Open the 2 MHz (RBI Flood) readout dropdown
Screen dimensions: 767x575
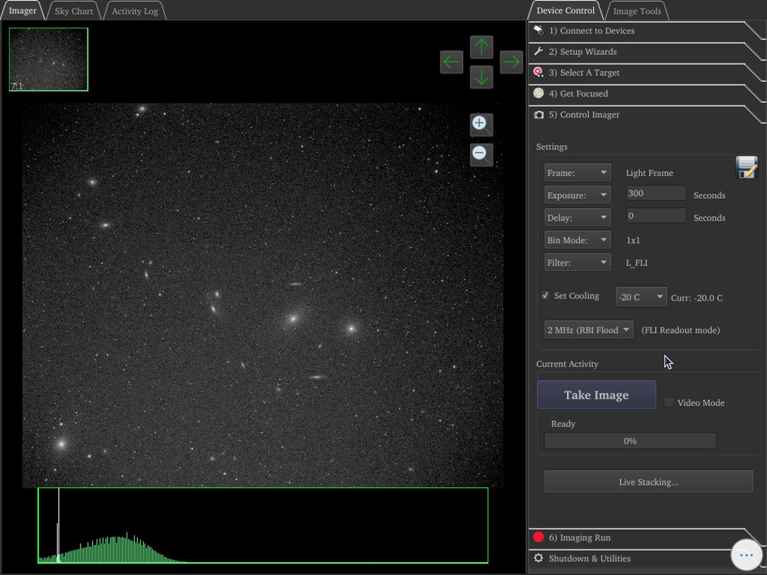pos(589,330)
